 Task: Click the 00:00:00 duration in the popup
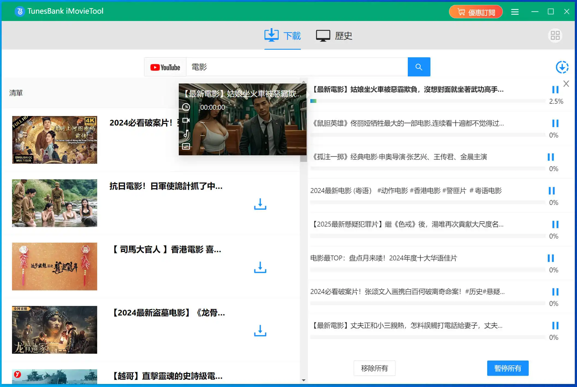[x=213, y=107]
